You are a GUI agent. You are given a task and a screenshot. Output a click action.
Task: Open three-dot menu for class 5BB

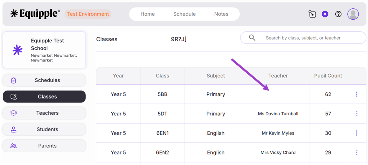tap(356, 94)
